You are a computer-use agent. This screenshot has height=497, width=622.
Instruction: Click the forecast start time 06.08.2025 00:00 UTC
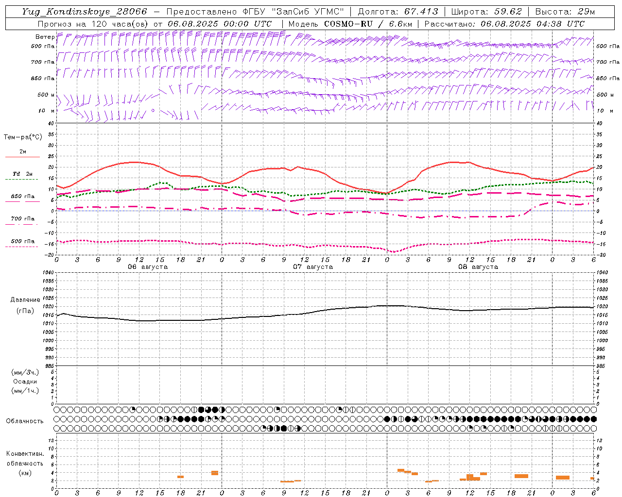click(220, 24)
